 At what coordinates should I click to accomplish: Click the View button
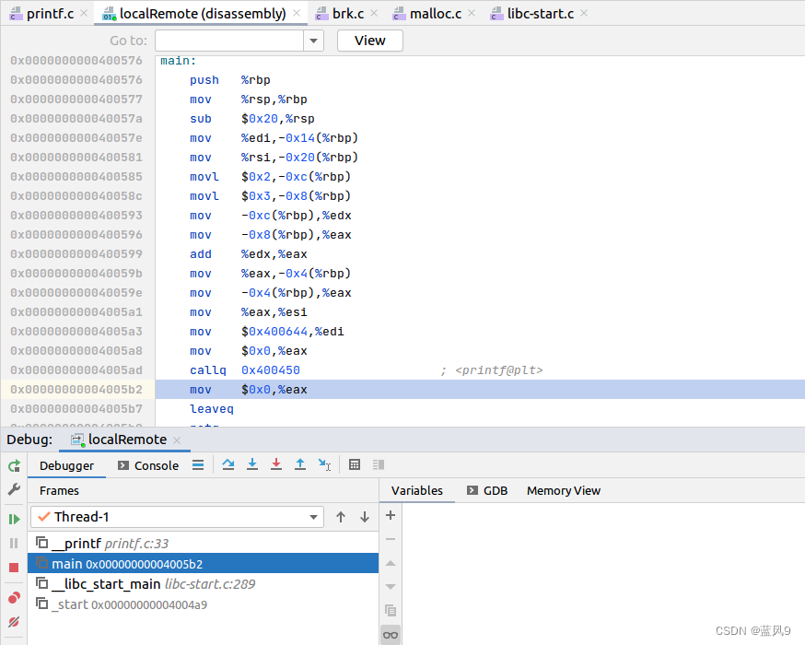pos(369,41)
